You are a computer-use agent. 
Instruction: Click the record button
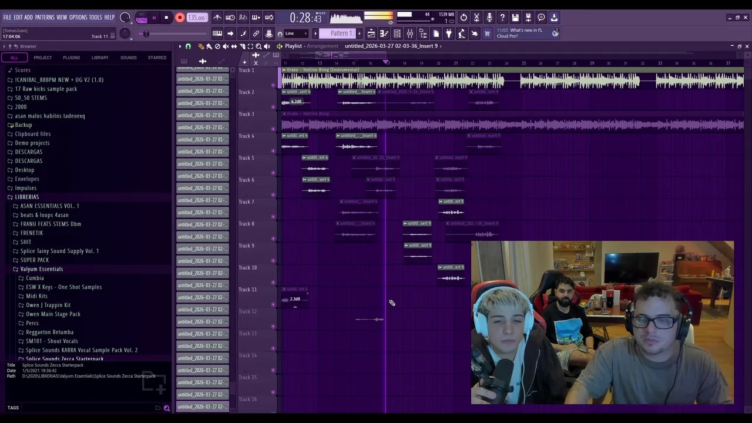click(180, 18)
